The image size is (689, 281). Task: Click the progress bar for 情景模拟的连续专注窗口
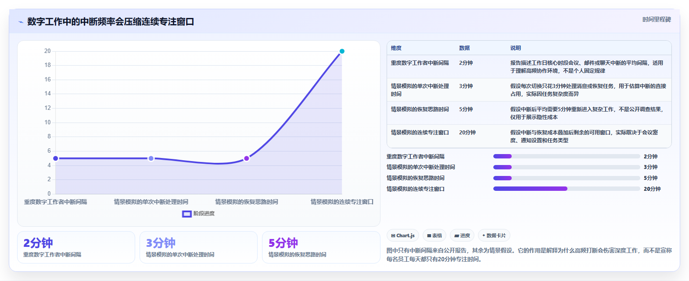567,189
